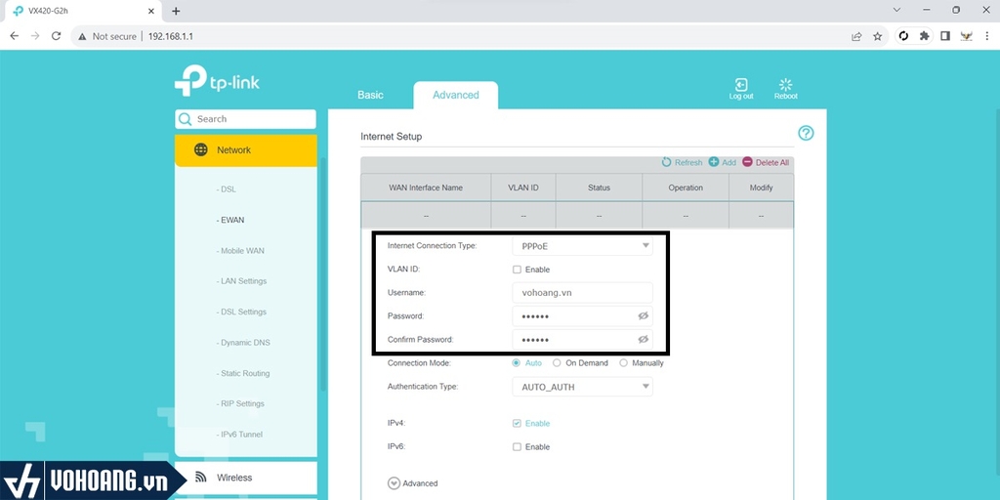The width and height of the screenshot is (1000, 500).
Task: Switch to the Basic tab
Action: click(370, 95)
